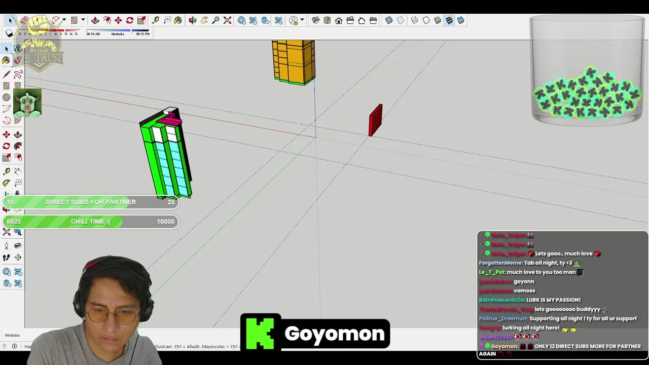Toggle shadows display on/off

click(9, 33)
